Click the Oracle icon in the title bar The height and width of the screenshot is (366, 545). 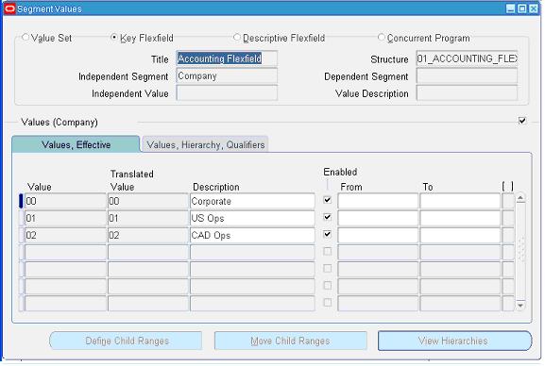click(x=9, y=8)
